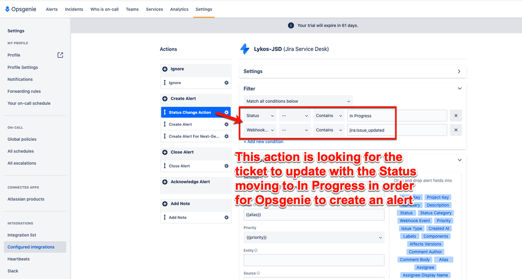Open the Incidents tab
This screenshot has width=522, height=279.
click(x=74, y=9)
